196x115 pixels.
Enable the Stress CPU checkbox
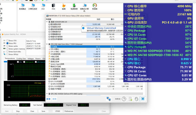[x=8, y=41]
